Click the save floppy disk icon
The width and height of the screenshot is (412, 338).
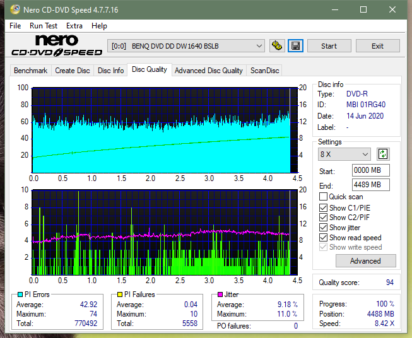click(x=295, y=46)
